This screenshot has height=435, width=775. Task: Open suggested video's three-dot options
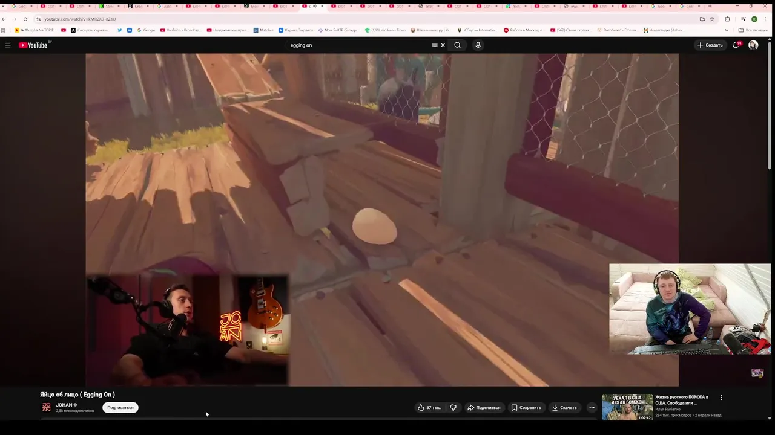(721, 398)
